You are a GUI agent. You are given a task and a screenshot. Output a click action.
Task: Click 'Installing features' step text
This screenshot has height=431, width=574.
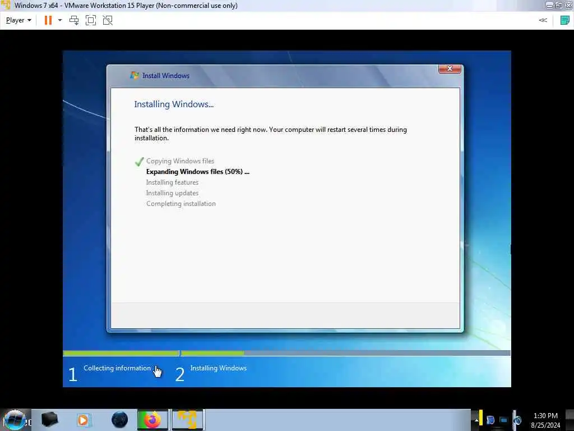coord(173,182)
